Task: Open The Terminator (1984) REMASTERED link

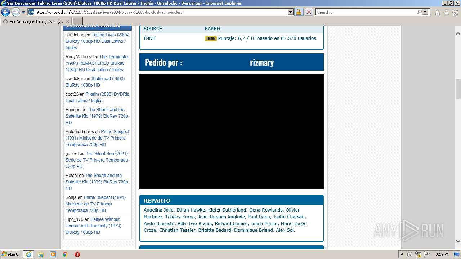Action: tap(97, 63)
